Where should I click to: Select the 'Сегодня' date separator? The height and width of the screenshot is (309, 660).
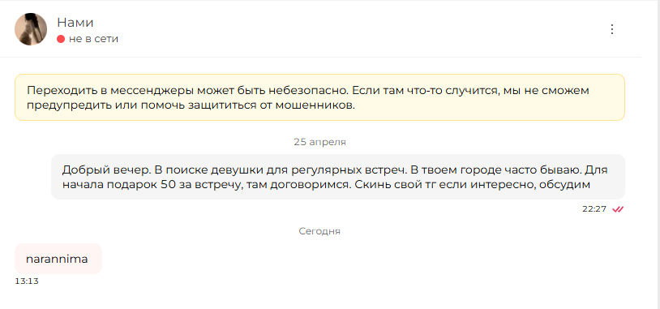[x=320, y=231]
